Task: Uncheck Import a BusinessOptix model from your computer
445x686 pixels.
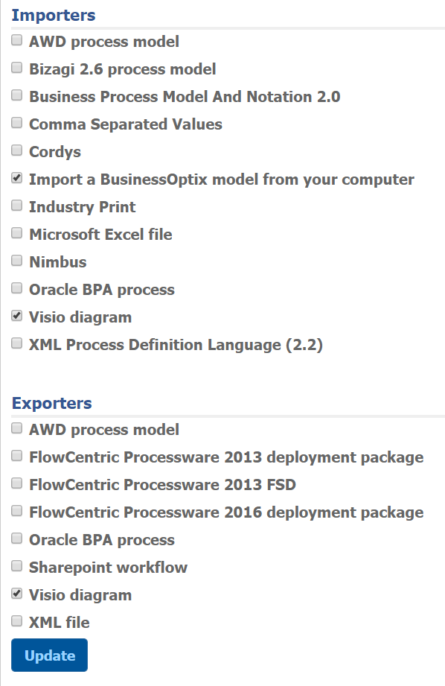Action: [x=16, y=178]
